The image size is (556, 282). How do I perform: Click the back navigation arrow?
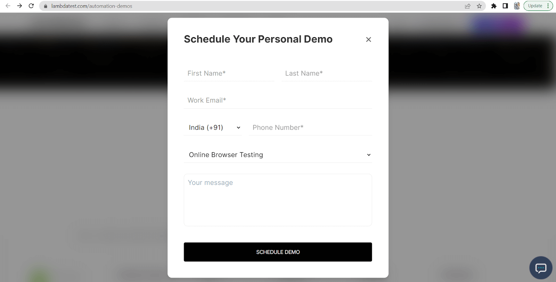(8, 6)
